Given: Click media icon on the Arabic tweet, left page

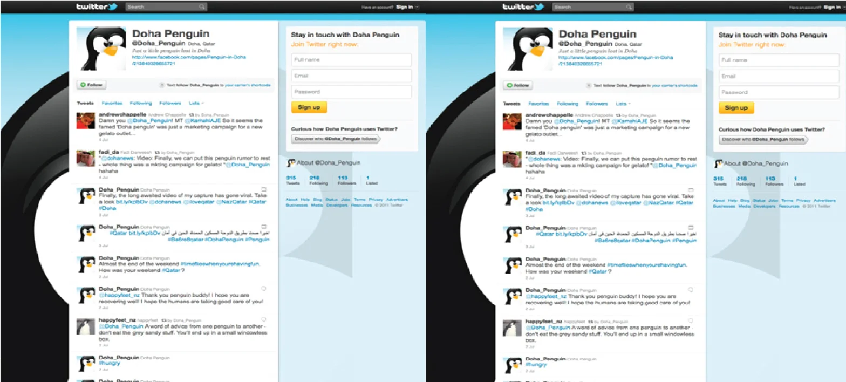Looking at the screenshot, I should coord(264,227).
